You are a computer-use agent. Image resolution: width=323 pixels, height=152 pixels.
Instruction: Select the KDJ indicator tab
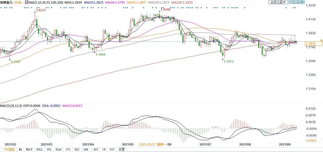77,149
